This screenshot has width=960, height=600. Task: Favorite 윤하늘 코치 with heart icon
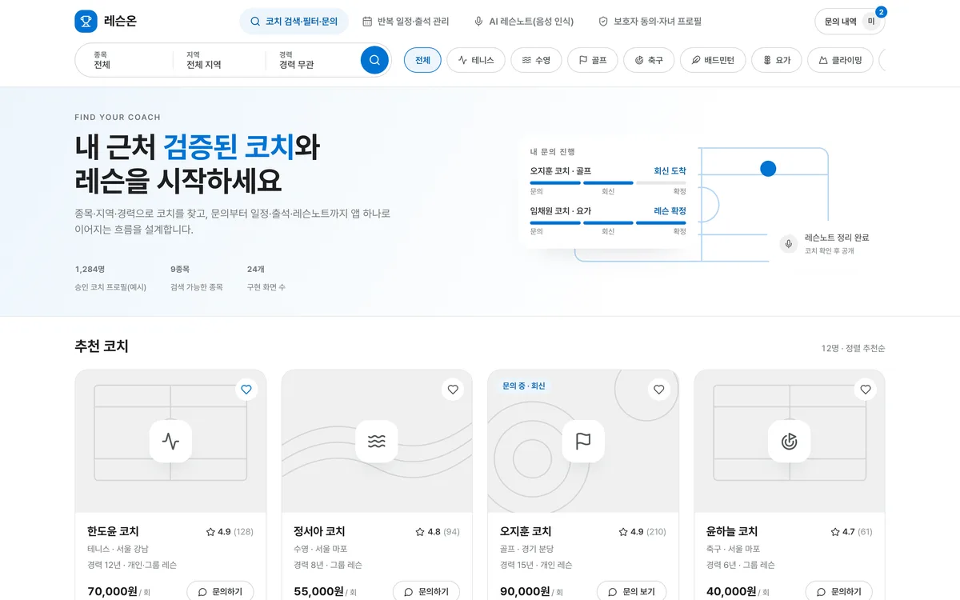[x=866, y=390]
